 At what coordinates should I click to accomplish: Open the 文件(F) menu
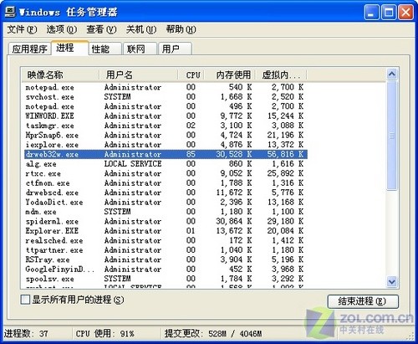point(22,29)
